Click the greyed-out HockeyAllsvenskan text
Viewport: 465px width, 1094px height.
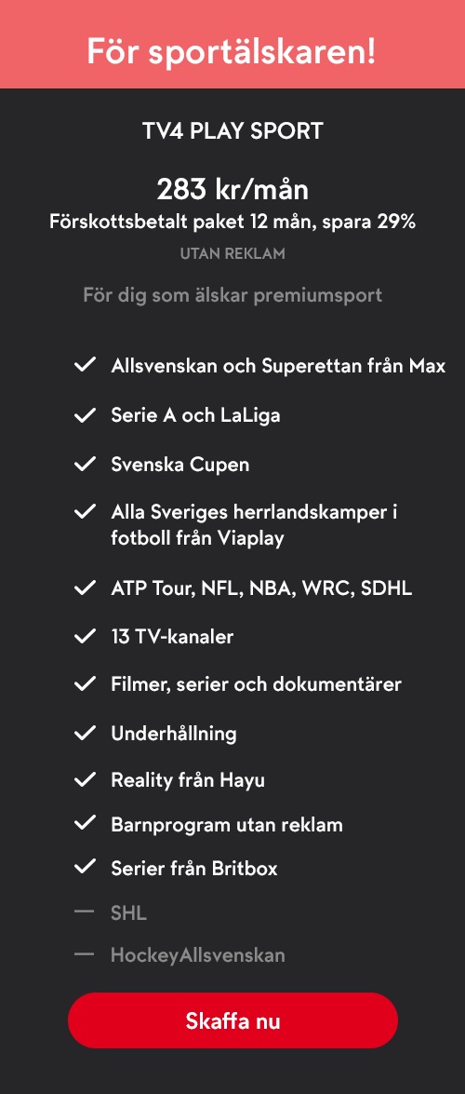tap(198, 955)
